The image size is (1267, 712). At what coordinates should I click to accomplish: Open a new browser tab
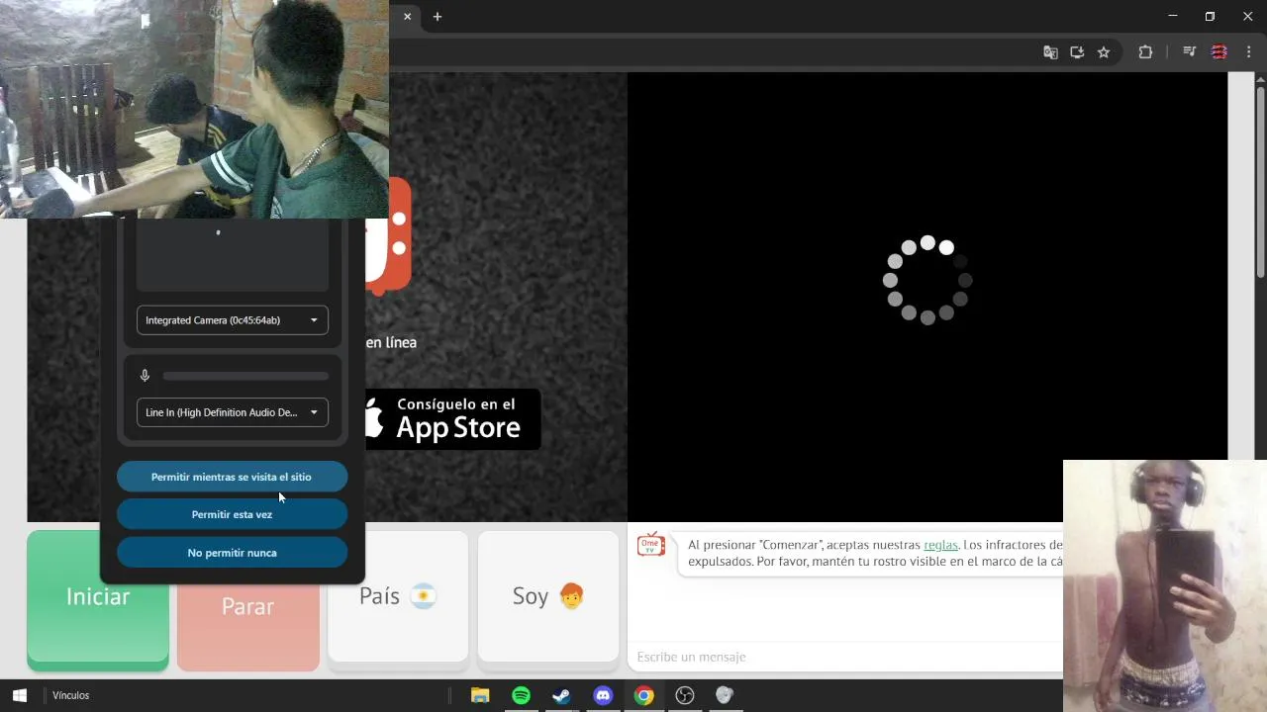click(438, 17)
